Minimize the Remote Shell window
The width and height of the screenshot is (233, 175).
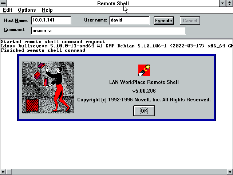222,3
